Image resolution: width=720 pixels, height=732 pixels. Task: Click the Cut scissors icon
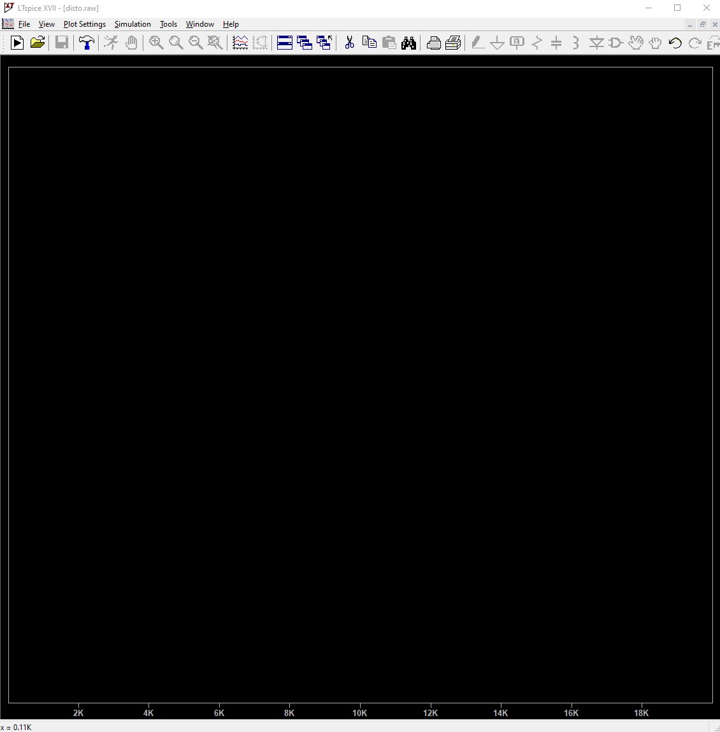point(349,43)
